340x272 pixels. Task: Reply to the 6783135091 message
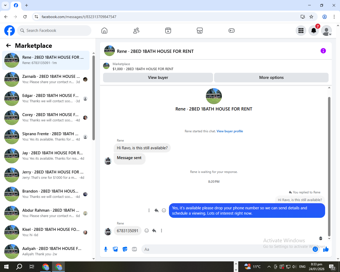click(154, 231)
